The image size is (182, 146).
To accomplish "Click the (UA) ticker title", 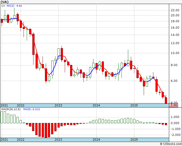I will [x=5, y=2].
